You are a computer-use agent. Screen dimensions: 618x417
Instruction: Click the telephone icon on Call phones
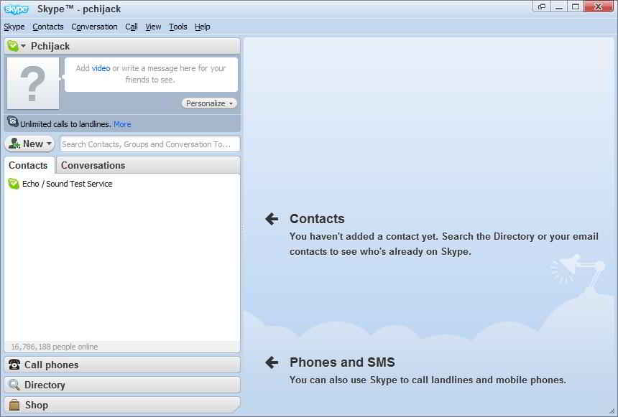[14, 365]
